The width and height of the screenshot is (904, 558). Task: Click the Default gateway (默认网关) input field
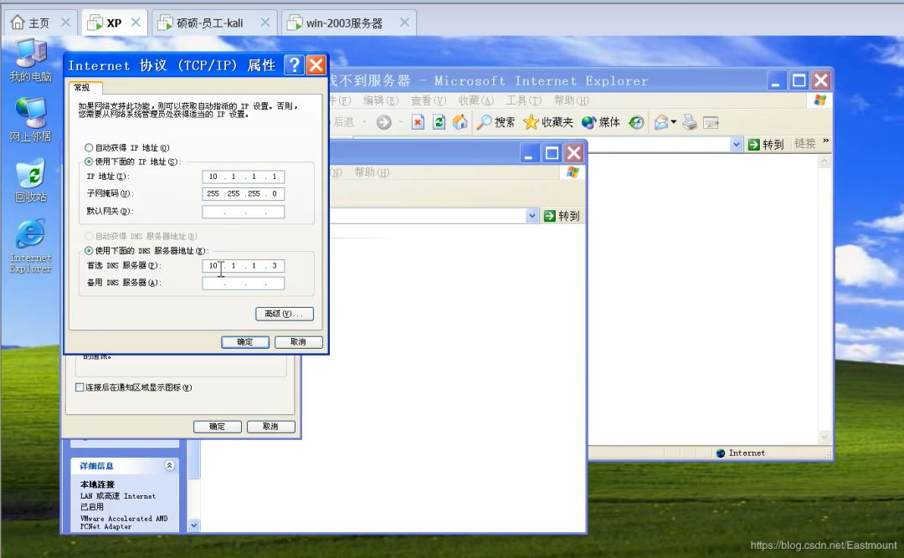coord(244,212)
